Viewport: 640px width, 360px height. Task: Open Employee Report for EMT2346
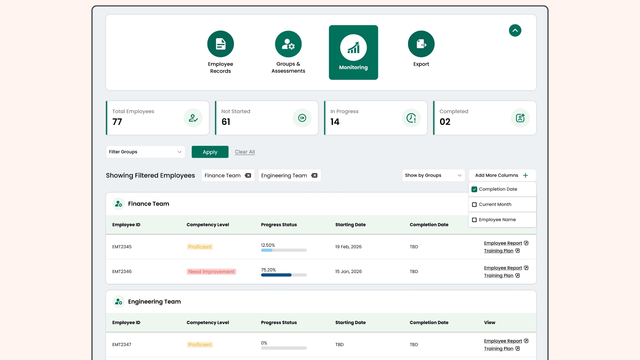[503, 268]
